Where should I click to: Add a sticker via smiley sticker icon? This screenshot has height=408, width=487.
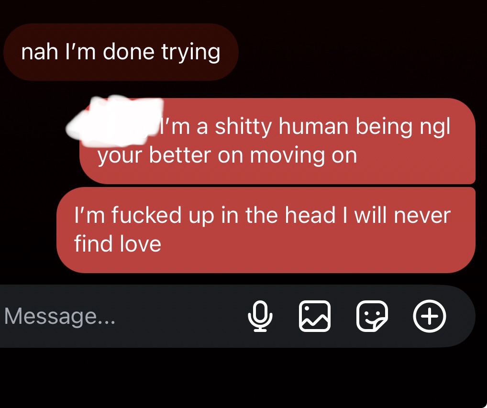(x=372, y=316)
